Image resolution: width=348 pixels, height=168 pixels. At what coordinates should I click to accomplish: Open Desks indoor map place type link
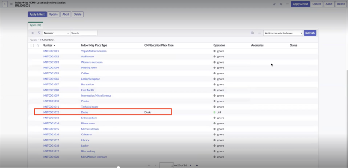(84, 112)
